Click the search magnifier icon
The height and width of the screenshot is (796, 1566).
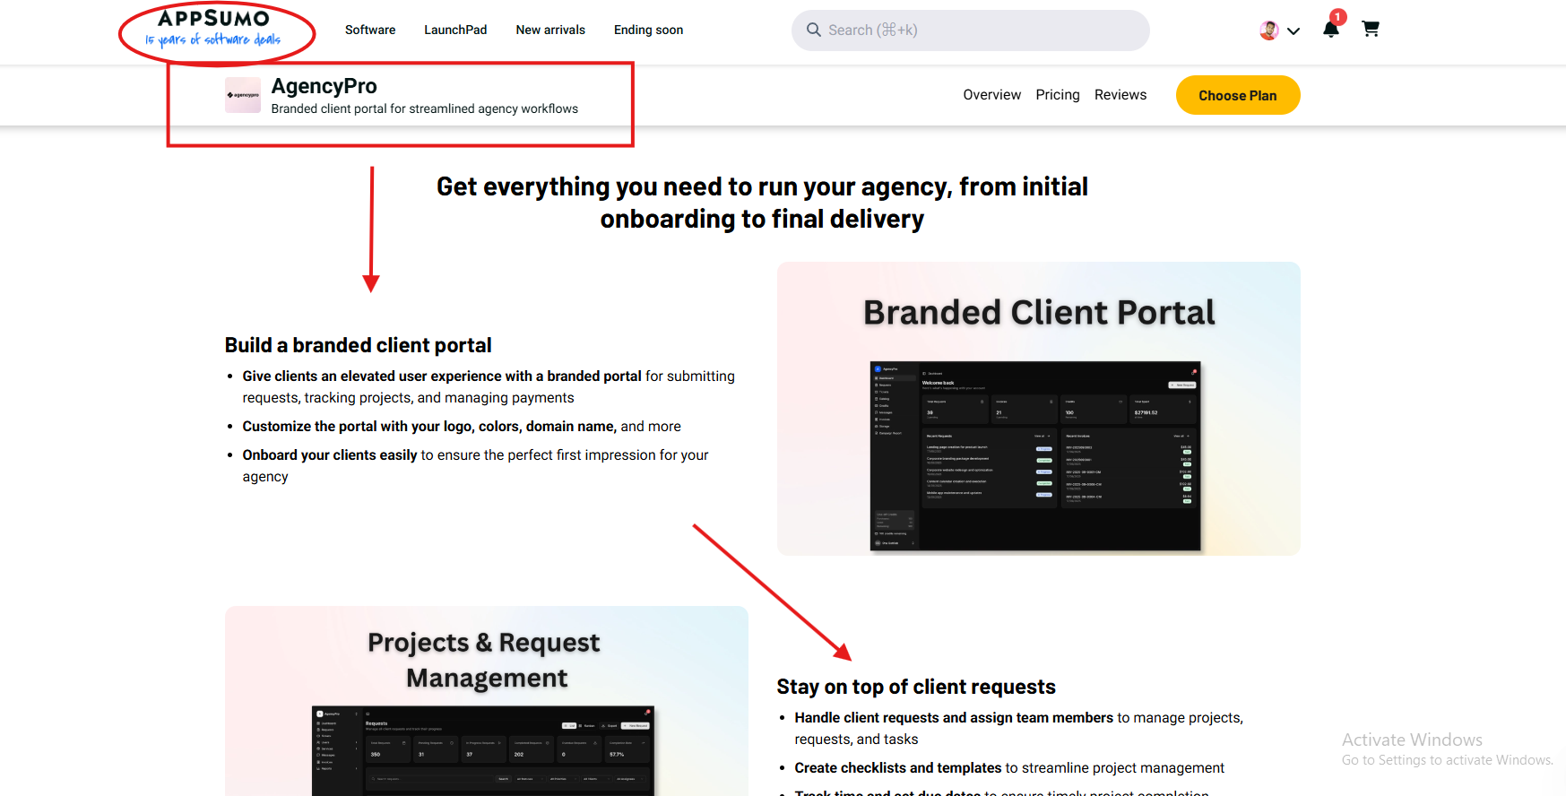click(x=814, y=30)
